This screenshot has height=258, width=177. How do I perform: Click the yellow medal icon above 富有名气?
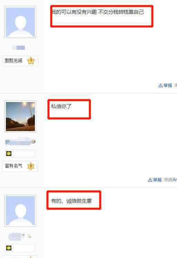coord(9,153)
